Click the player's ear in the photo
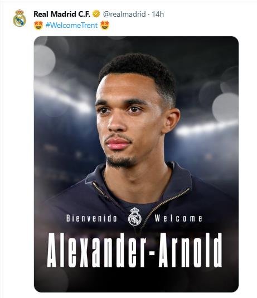The image size is (257, 298). [x=171, y=121]
